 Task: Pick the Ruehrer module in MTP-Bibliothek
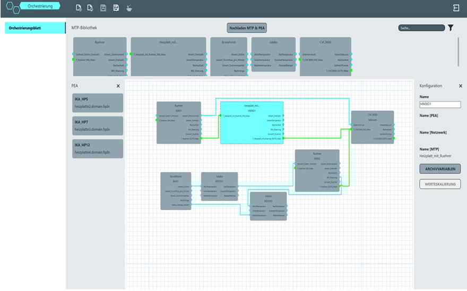pyautogui.click(x=100, y=57)
